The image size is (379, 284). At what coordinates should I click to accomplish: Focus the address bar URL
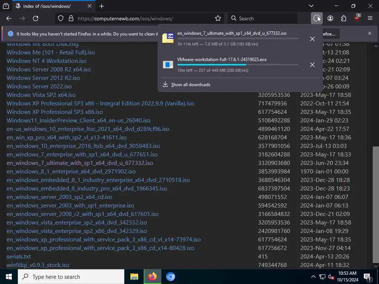coord(125,18)
